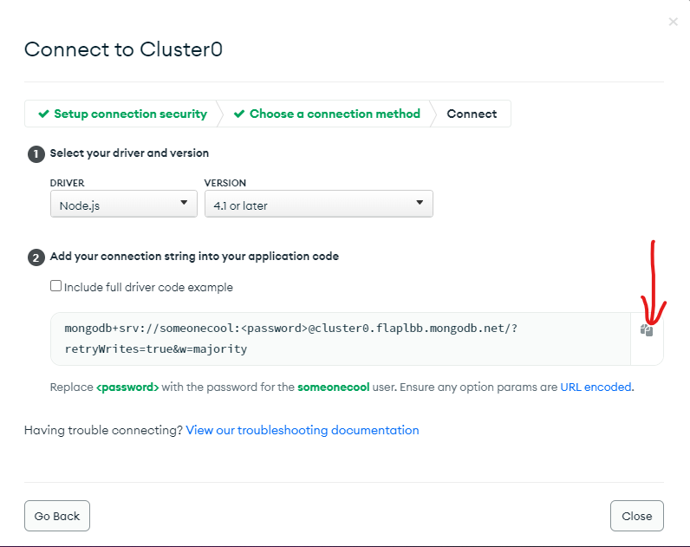Go to Choose a connection method step
Viewport: 690px width, 547px height.
(335, 114)
